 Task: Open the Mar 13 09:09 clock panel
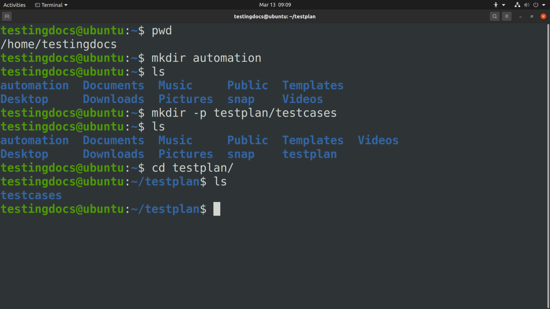point(275,5)
